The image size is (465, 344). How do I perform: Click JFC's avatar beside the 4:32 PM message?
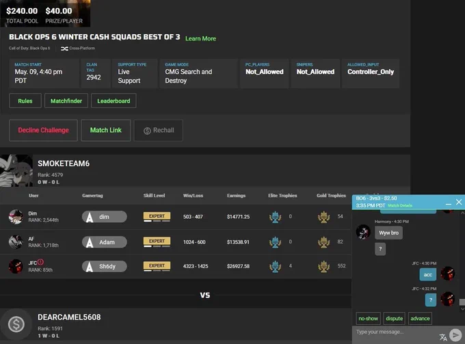tap(447, 299)
